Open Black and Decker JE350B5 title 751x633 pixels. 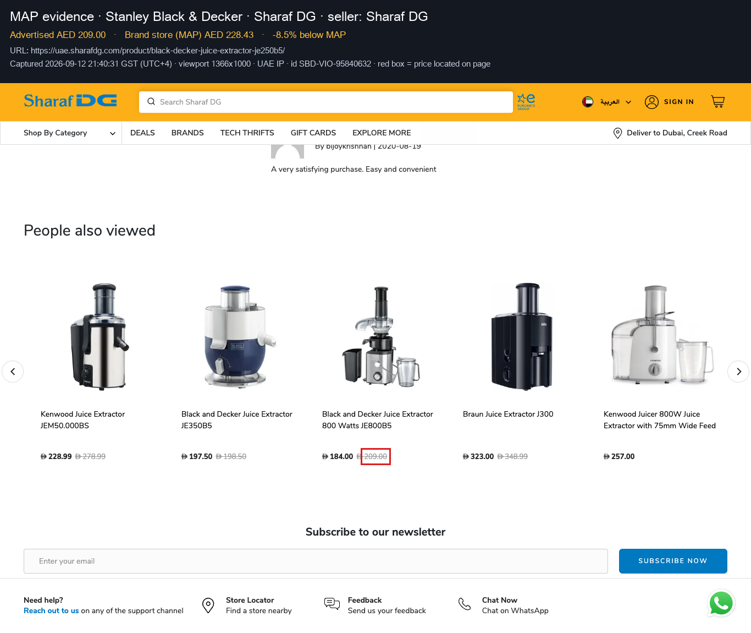pyautogui.click(x=236, y=420)
